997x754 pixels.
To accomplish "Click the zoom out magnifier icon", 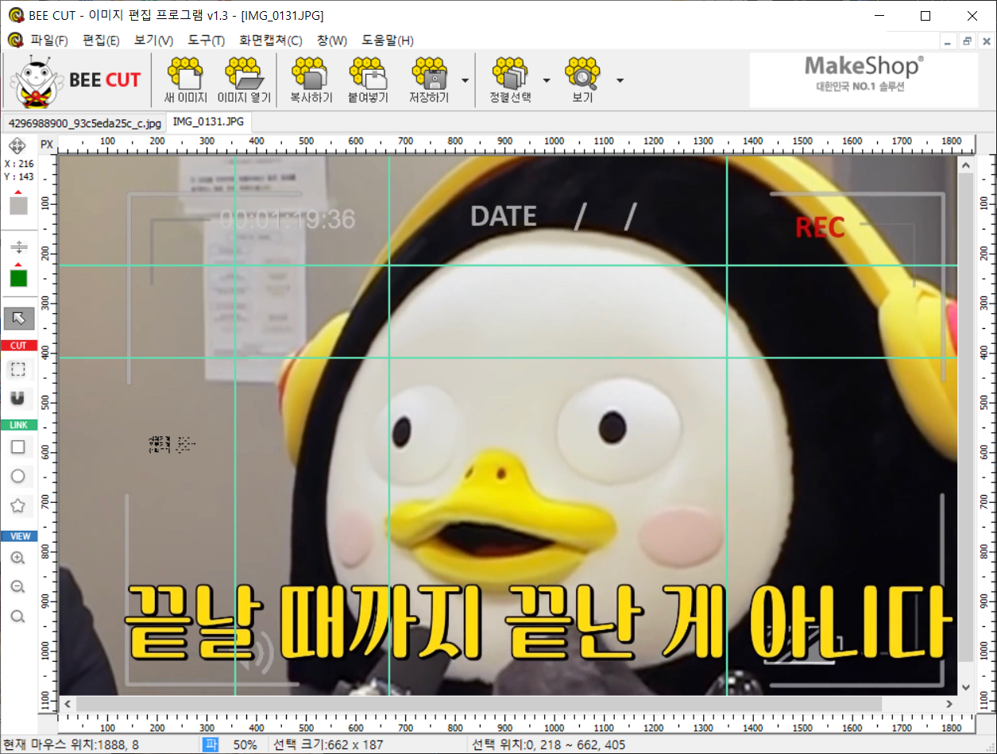I will [17, 587].
